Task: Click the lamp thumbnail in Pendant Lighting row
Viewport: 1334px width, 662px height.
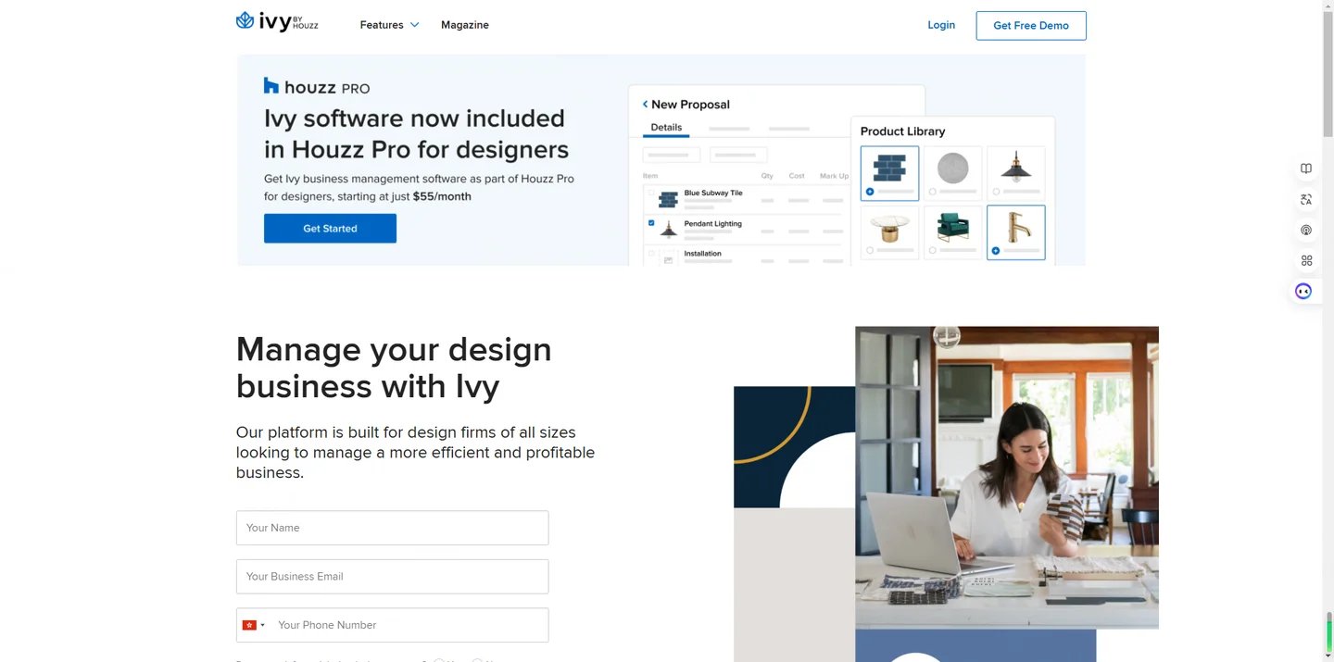Action: click(x=668, y=230)
